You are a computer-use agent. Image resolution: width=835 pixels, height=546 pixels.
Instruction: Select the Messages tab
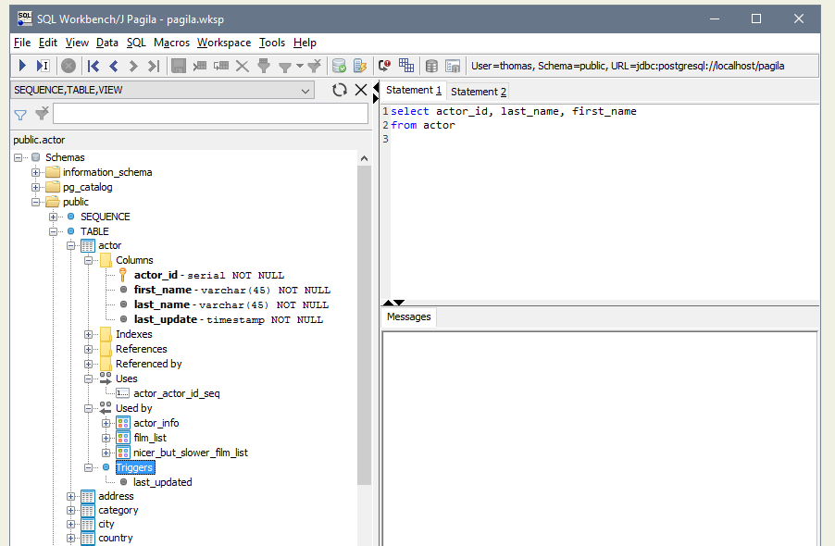pyautogui.click(x=408, y=316)
